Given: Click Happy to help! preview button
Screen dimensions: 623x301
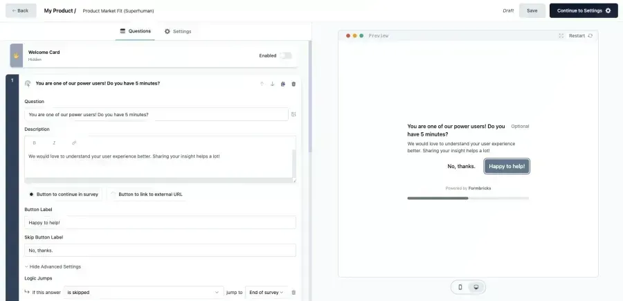Looking at the screenshot, I should click(x=507, y=166).
